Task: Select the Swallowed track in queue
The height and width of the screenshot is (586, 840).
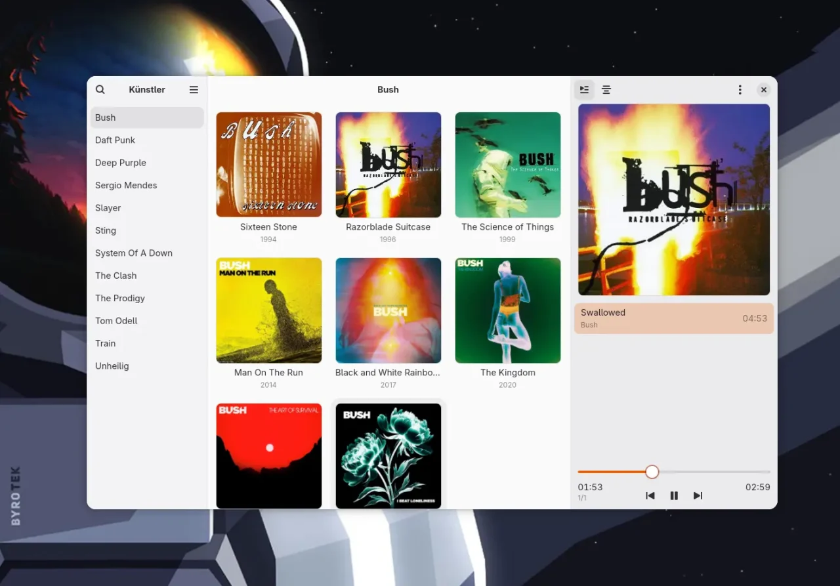Action: point(673,318)
